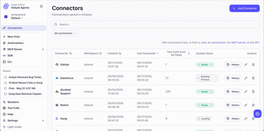This screenshot has height=131, width=264.
Task: Delete the Gong connector trash icon
Action: pos(253,119)
